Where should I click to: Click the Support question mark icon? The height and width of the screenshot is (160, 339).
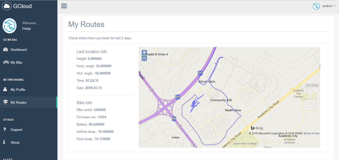click(x=5, y=129)
